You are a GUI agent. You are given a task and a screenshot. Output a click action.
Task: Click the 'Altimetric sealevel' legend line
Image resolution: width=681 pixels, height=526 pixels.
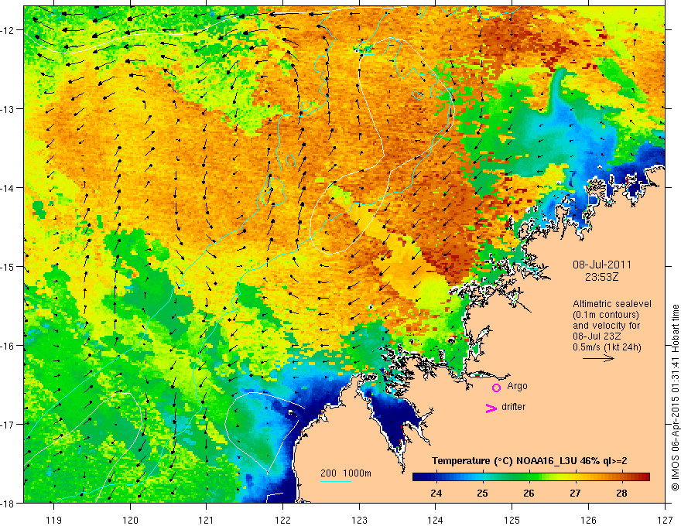point(612,304)
